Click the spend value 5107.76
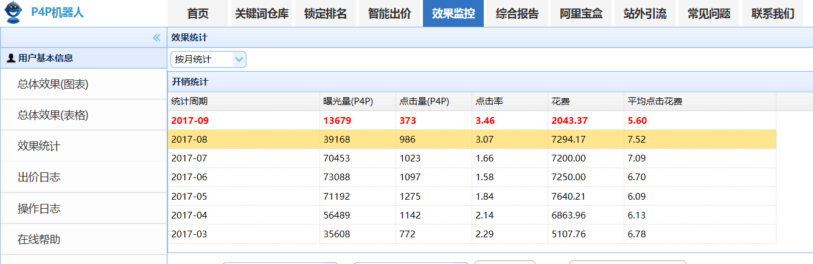813x264 pixels. tap(569, 234)
